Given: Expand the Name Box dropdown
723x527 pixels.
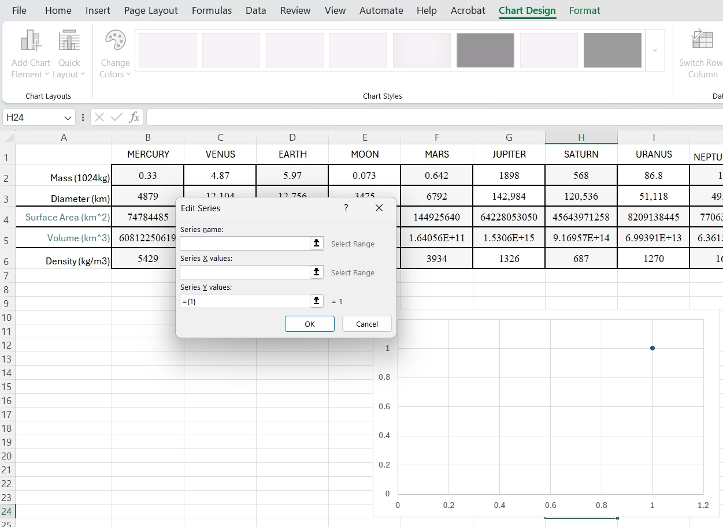Looking at the screenshot, I should coord(68,118).
